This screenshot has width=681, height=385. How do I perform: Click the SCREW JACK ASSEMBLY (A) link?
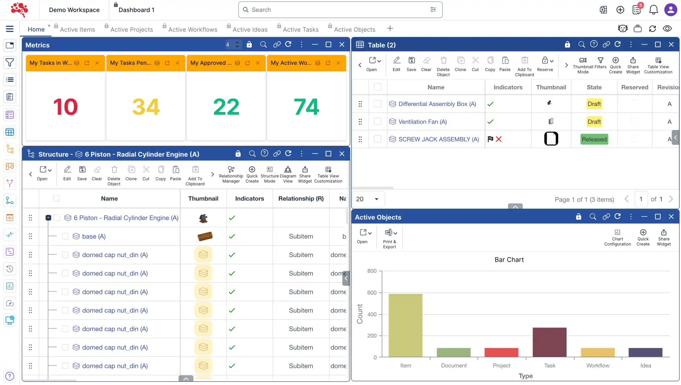(438, 139)
